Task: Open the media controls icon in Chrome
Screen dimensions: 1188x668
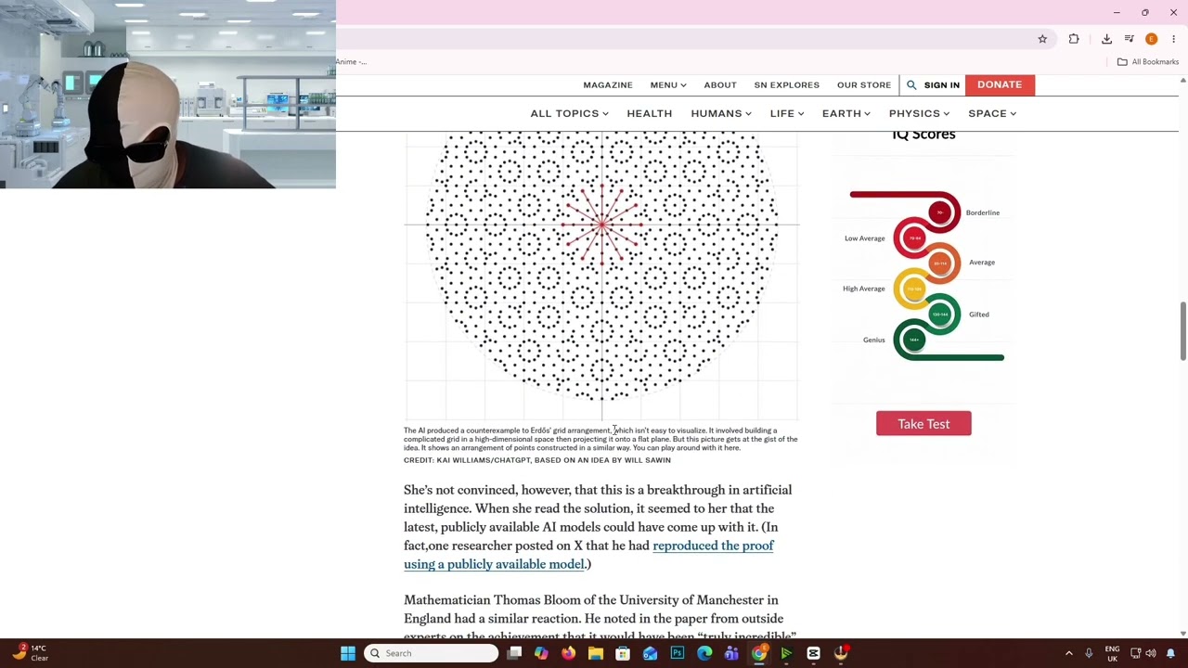Action: click(x=1130, y=39)
